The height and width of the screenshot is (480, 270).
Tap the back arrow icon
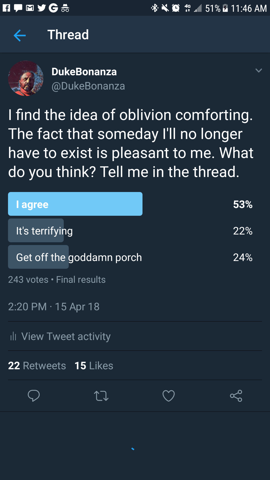(20, 35)
